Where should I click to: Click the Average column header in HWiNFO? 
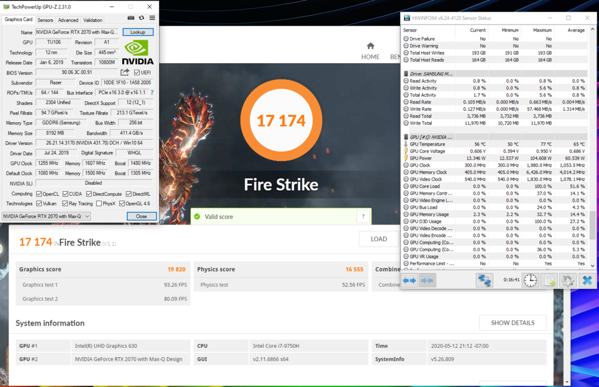576,30
